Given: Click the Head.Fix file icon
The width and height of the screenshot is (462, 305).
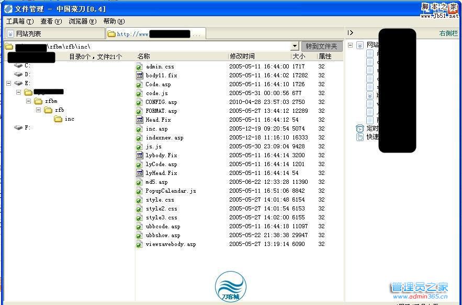Looking at the screenshot, I should tap(139, 120).
